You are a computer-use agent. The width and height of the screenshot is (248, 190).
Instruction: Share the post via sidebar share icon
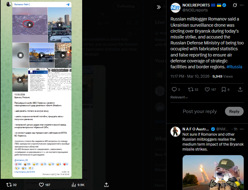(x=240, y=89)
